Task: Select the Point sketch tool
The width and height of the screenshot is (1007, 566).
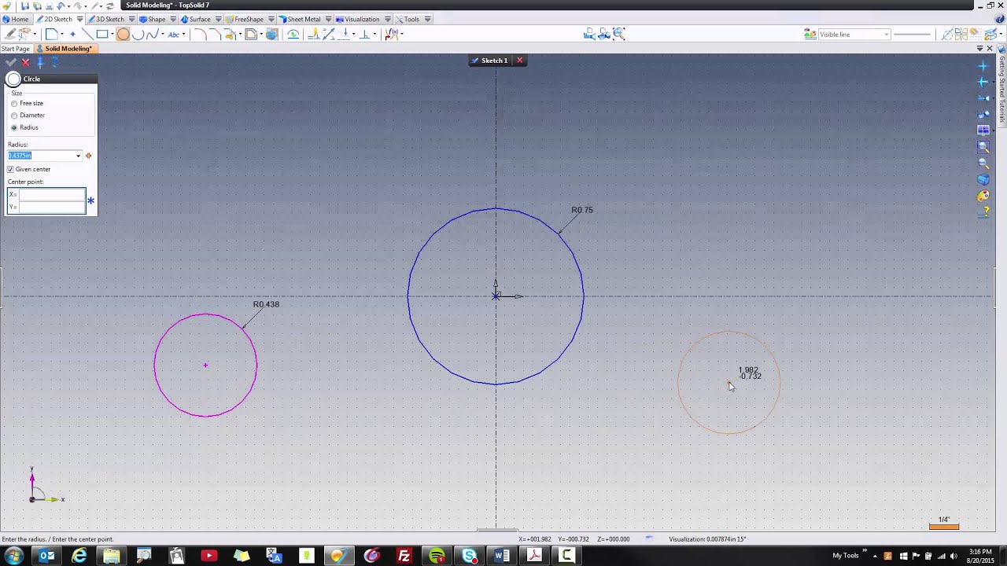Action: coord(73,34)
